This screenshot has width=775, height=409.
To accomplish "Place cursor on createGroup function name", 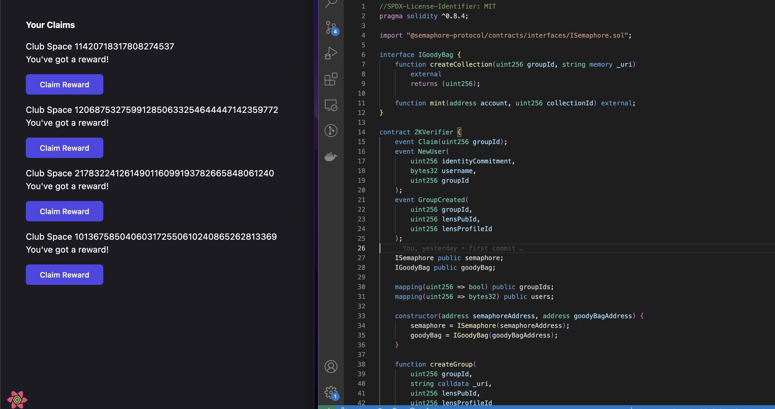I will [x=451, y=364].
